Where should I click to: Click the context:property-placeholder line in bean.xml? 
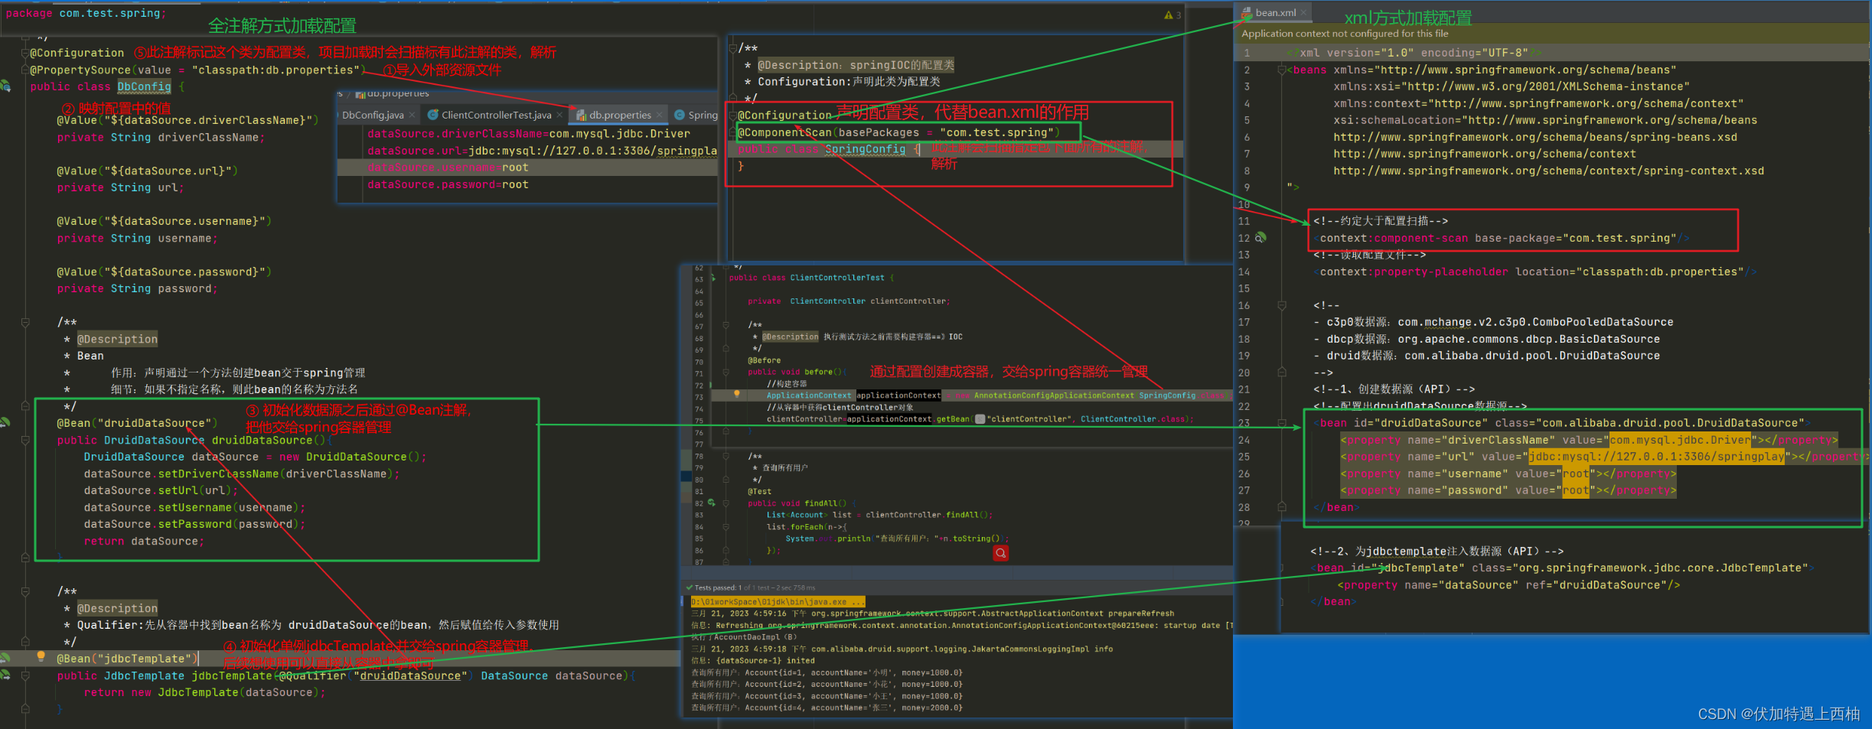tap(1535, 272)
